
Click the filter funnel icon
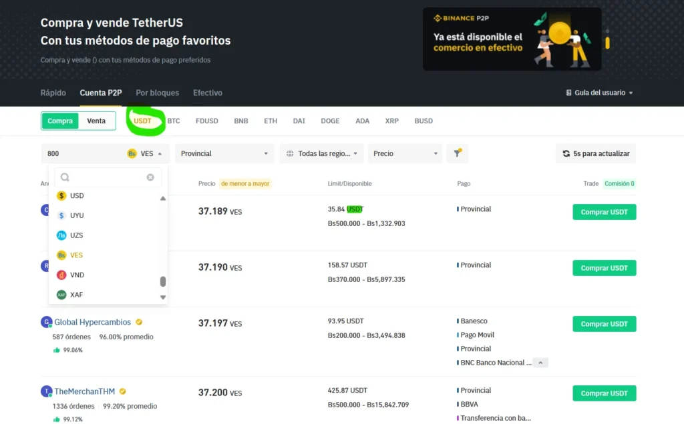click(x=457, y=153)
